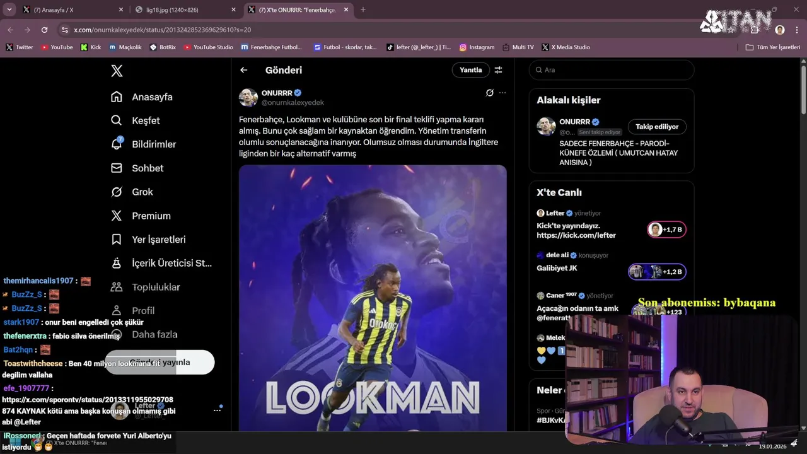Switch to lig18.jpg browser tab

186,10
